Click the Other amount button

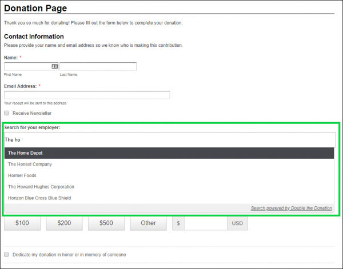[x=148, y=223]
